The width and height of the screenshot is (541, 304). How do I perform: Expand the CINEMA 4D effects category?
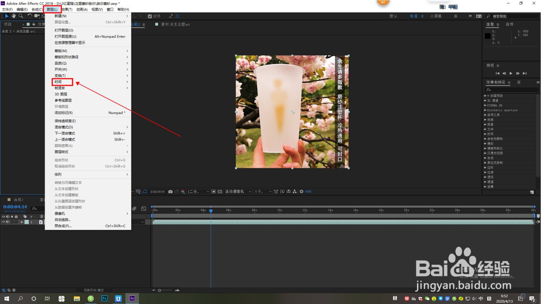(x=485, y=105)
